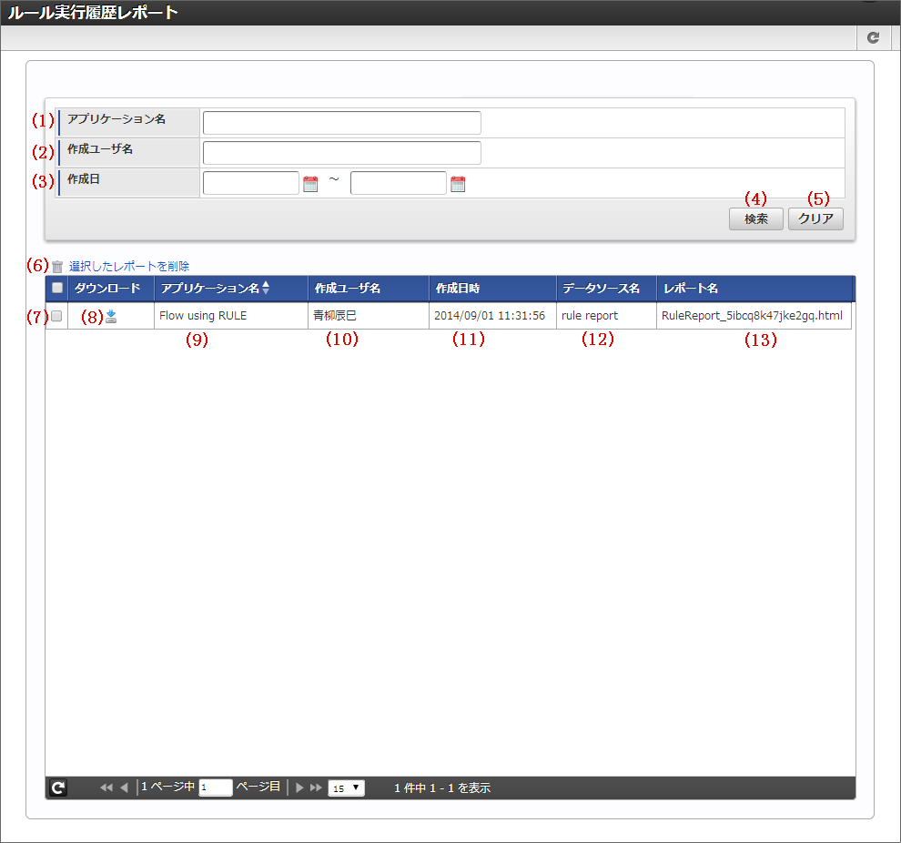Click the 1 件中 1 - 1 を表示 status text
The width and height of the screenshot is (901, 843).
click(x=442, y=787)
